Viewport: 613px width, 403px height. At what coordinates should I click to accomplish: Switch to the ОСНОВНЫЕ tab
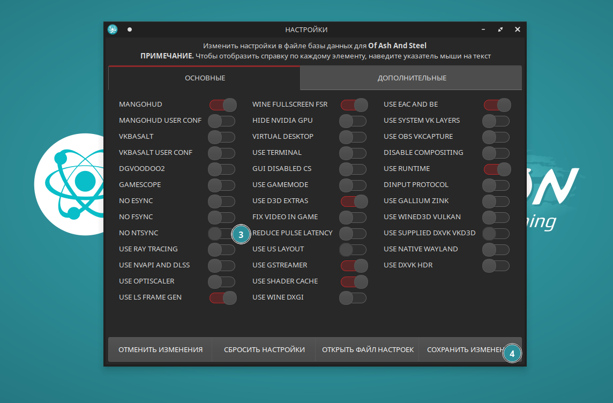click(205, 78)
